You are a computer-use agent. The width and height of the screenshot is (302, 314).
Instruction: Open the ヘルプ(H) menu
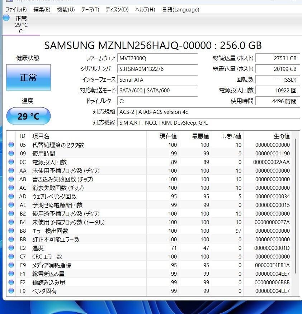click(x=145, y=10)
